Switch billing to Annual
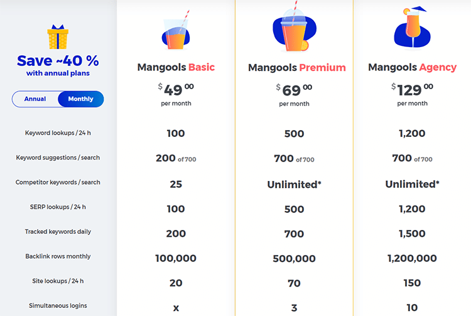The image size is (471, 316). click(35, 99)
